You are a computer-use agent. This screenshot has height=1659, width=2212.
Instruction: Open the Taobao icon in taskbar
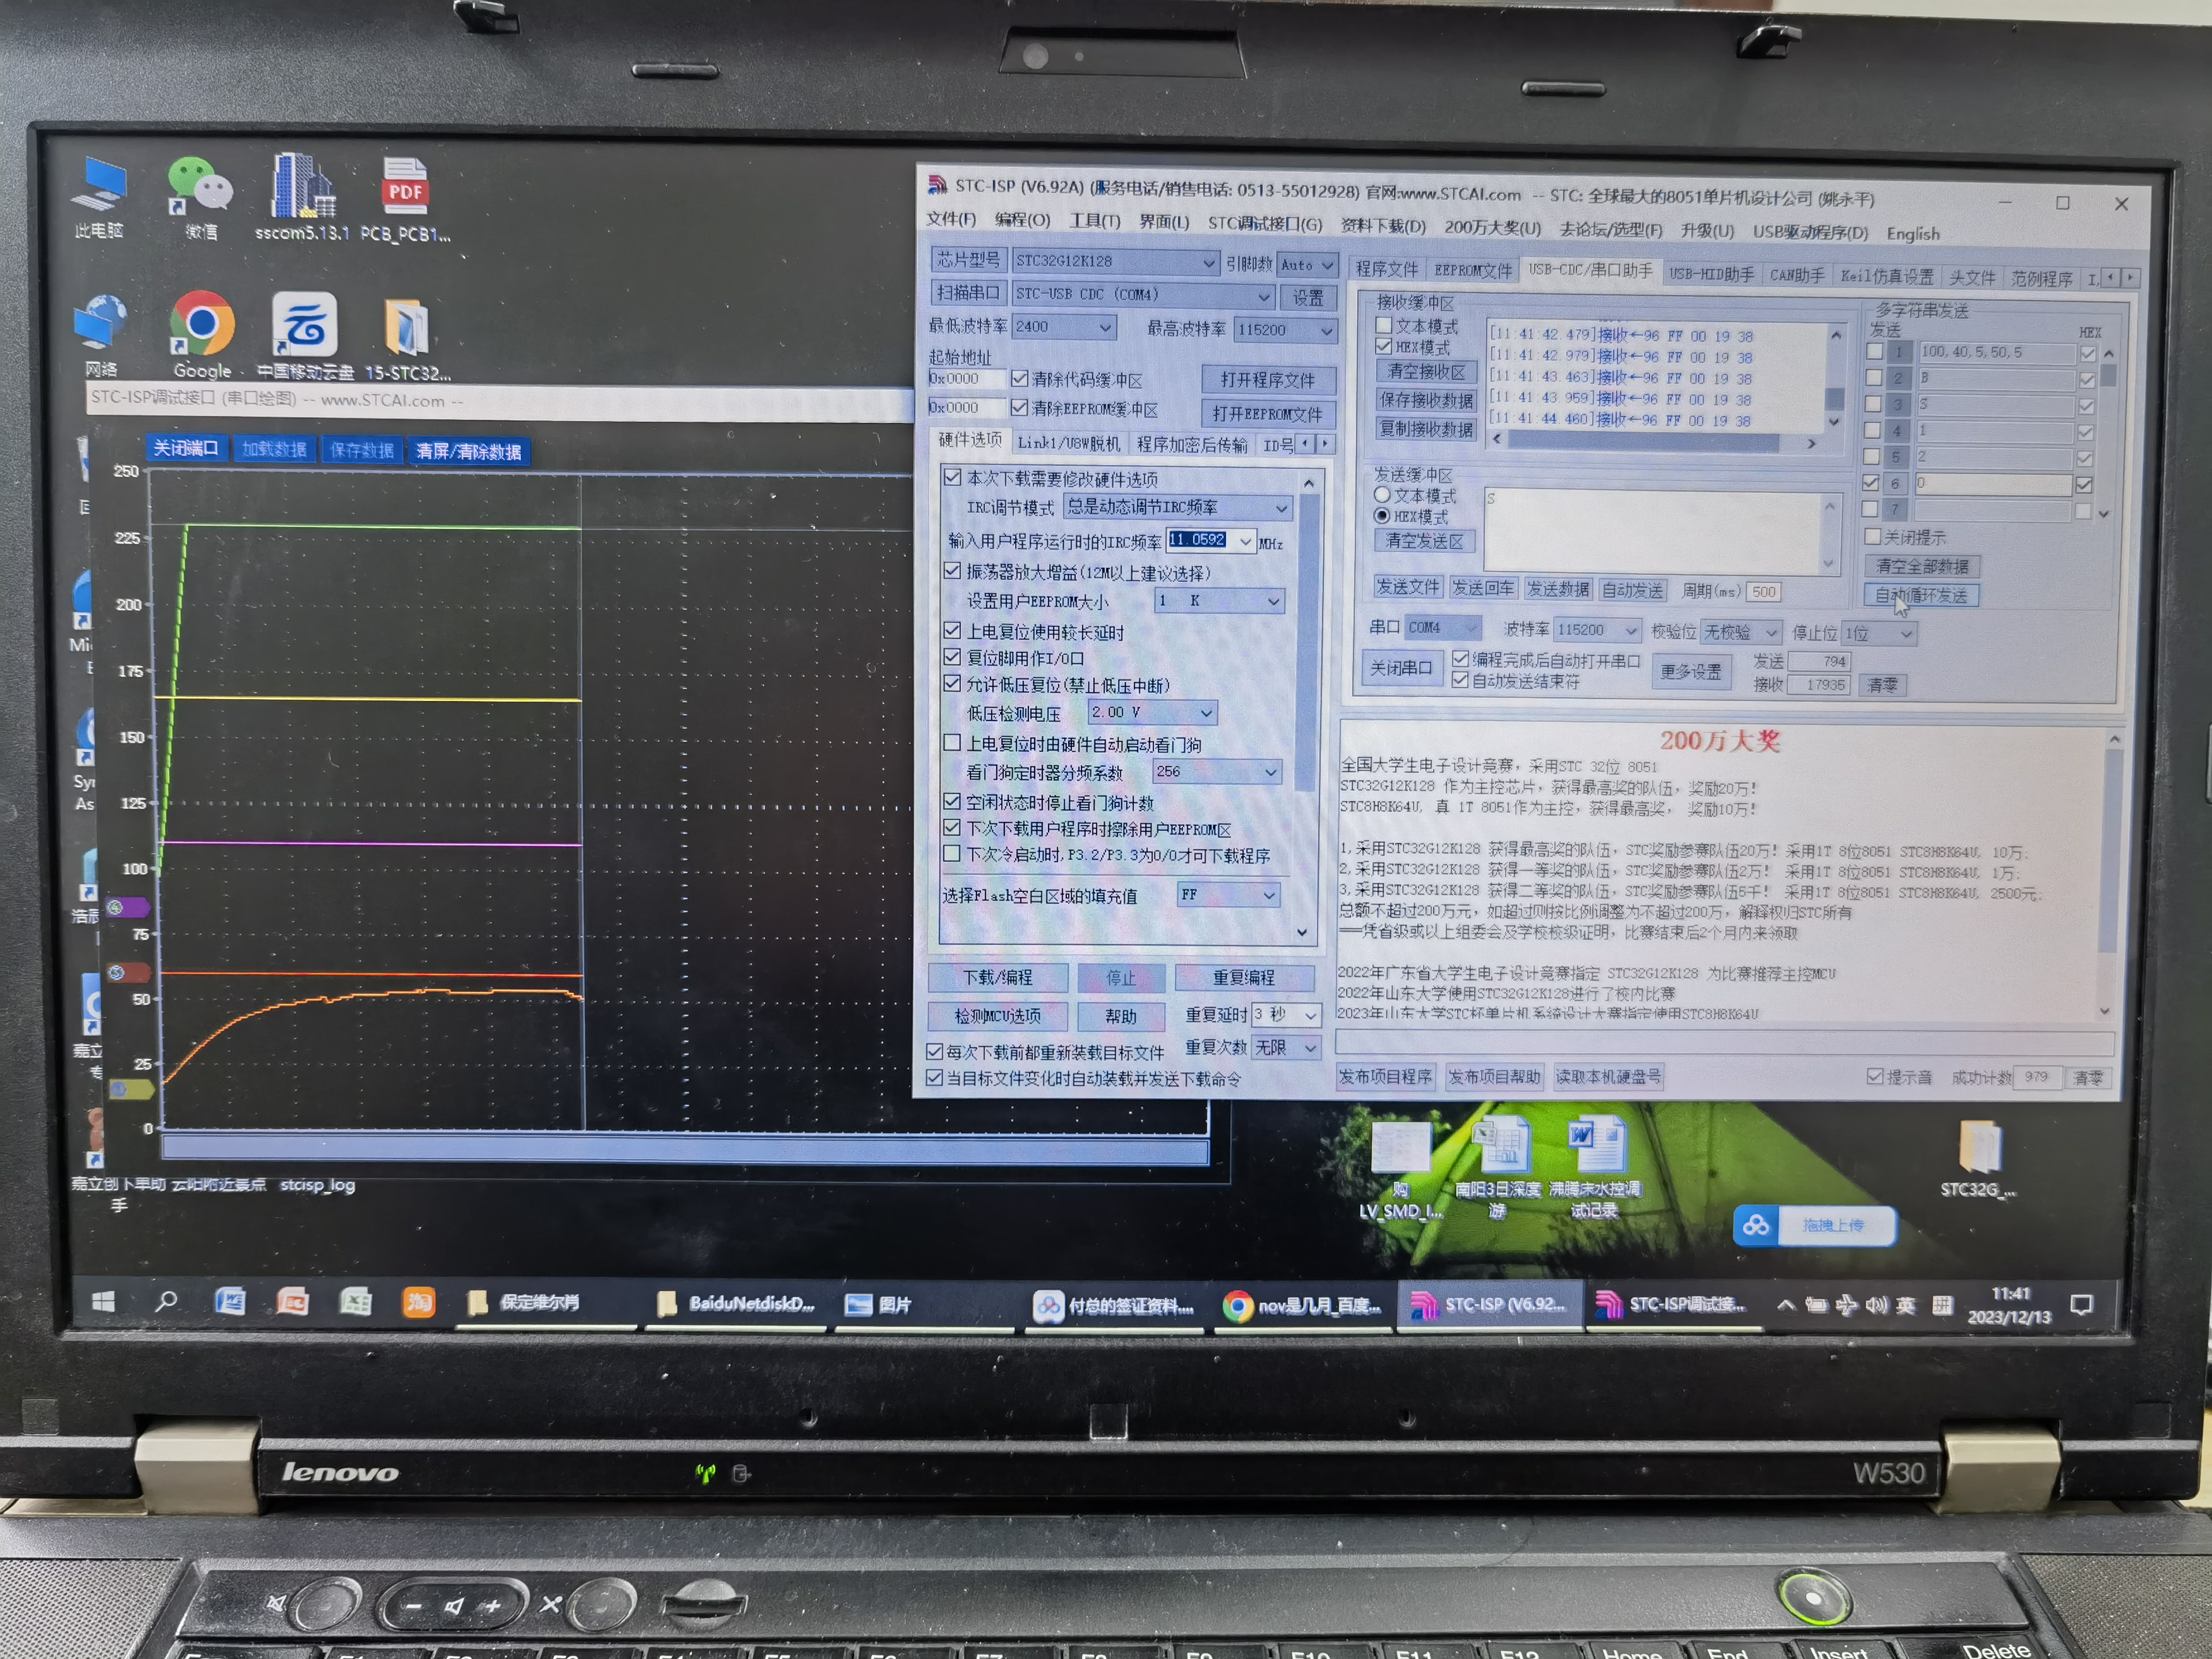418,1303
